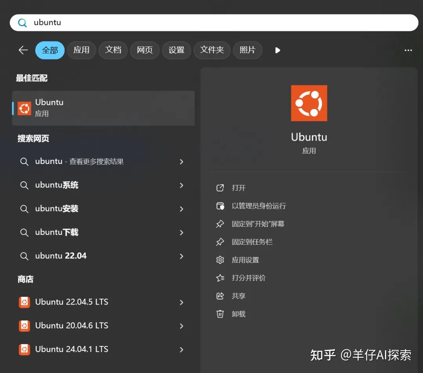Click magnifier icon beside 查看更多搜索结果

click(x=24, y=162)
